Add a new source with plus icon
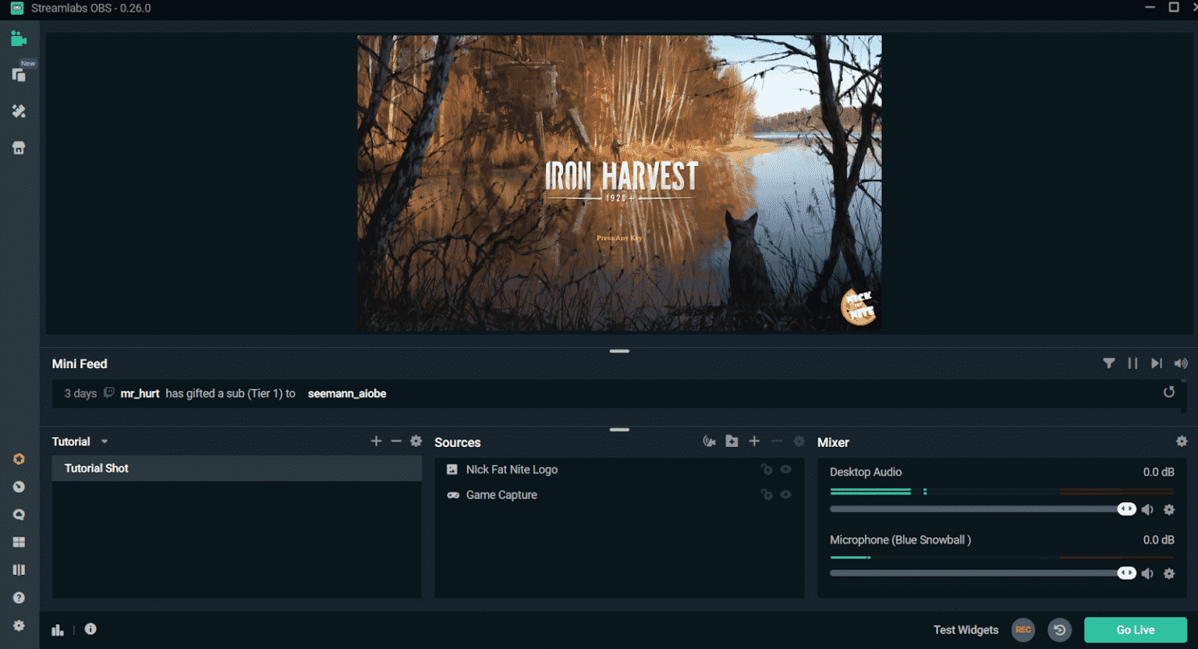This screenshot has width=1198, height=649. [754, 442]
